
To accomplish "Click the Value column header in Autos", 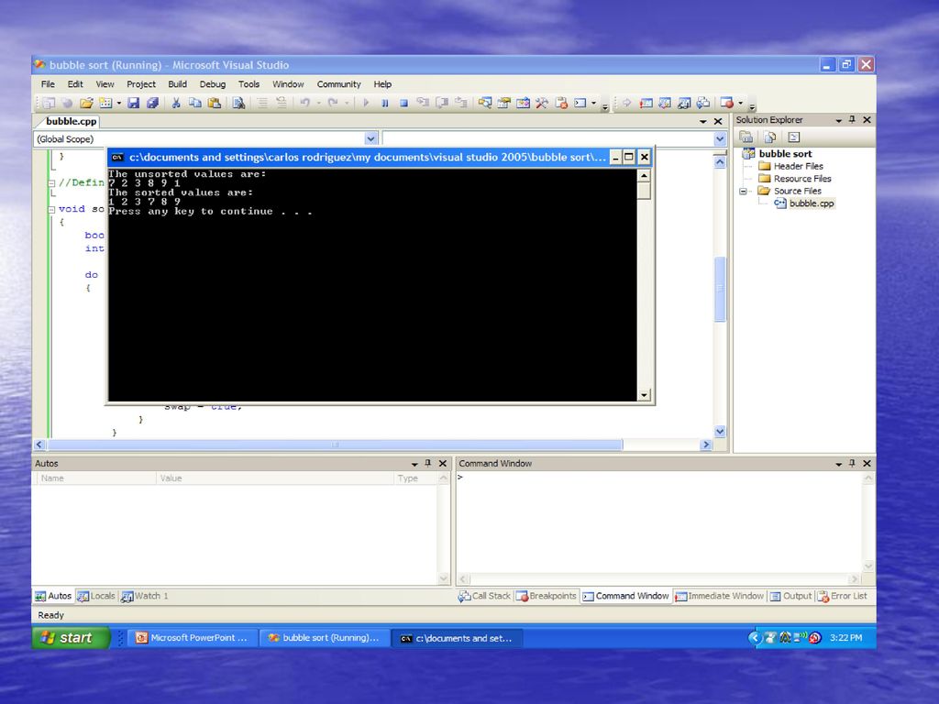I will point(275,478).
